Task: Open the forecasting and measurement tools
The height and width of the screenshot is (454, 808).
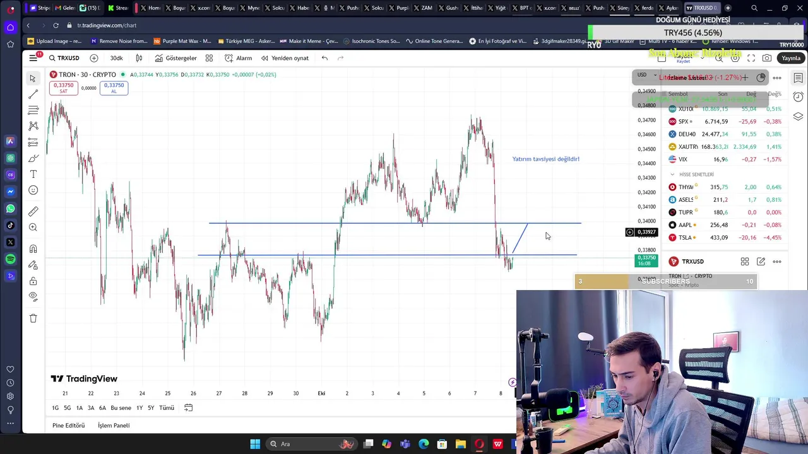Action: pyautogui.click(x=33, y=143)
